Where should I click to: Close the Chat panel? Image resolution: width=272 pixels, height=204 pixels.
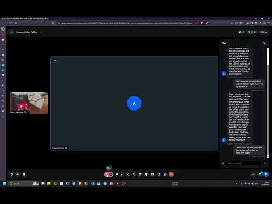[x=264, y=43]
